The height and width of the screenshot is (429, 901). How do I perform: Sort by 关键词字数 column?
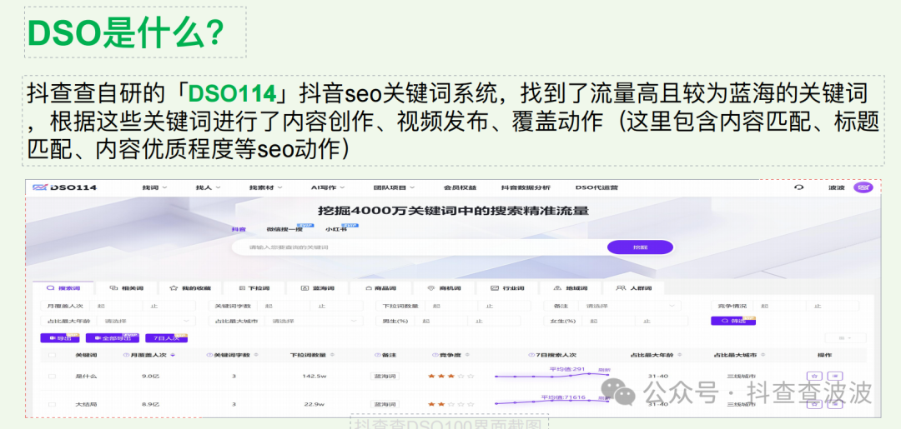pos(256,356)
